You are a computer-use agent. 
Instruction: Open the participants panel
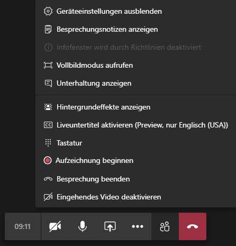(x=165, y=226)
